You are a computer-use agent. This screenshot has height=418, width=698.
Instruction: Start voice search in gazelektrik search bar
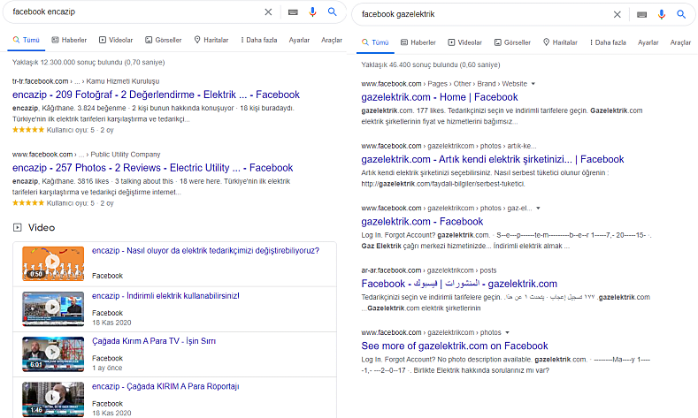(662, 15)
